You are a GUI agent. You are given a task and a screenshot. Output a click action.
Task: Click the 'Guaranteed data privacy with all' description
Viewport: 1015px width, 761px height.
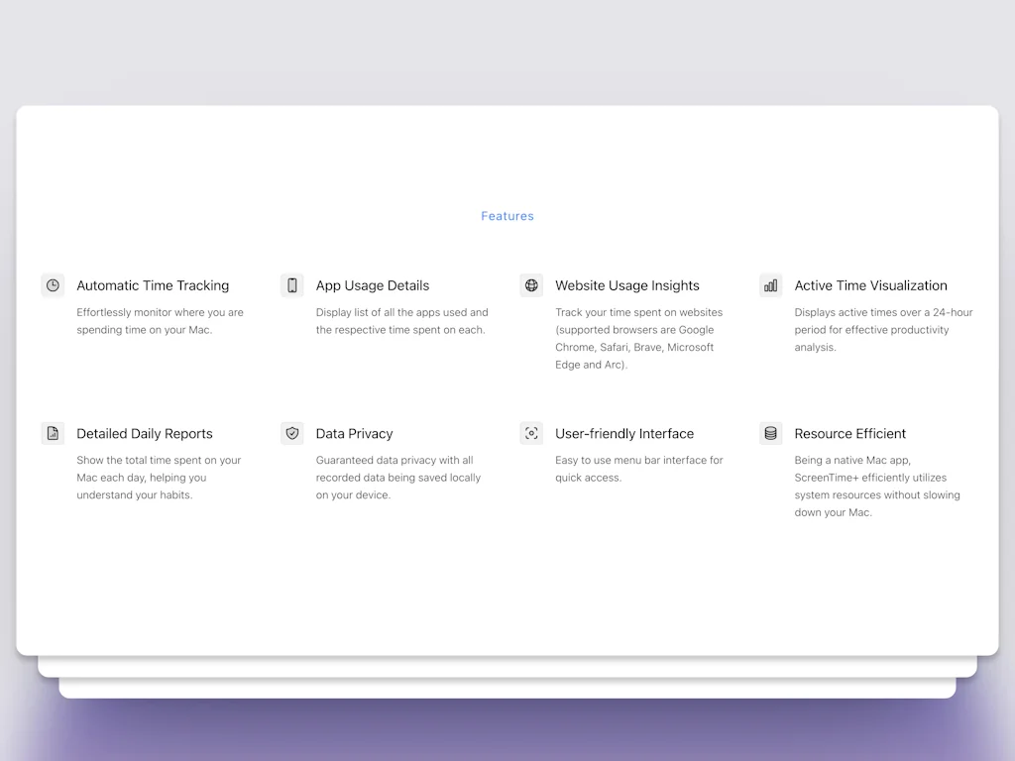[x=398, y=478]
